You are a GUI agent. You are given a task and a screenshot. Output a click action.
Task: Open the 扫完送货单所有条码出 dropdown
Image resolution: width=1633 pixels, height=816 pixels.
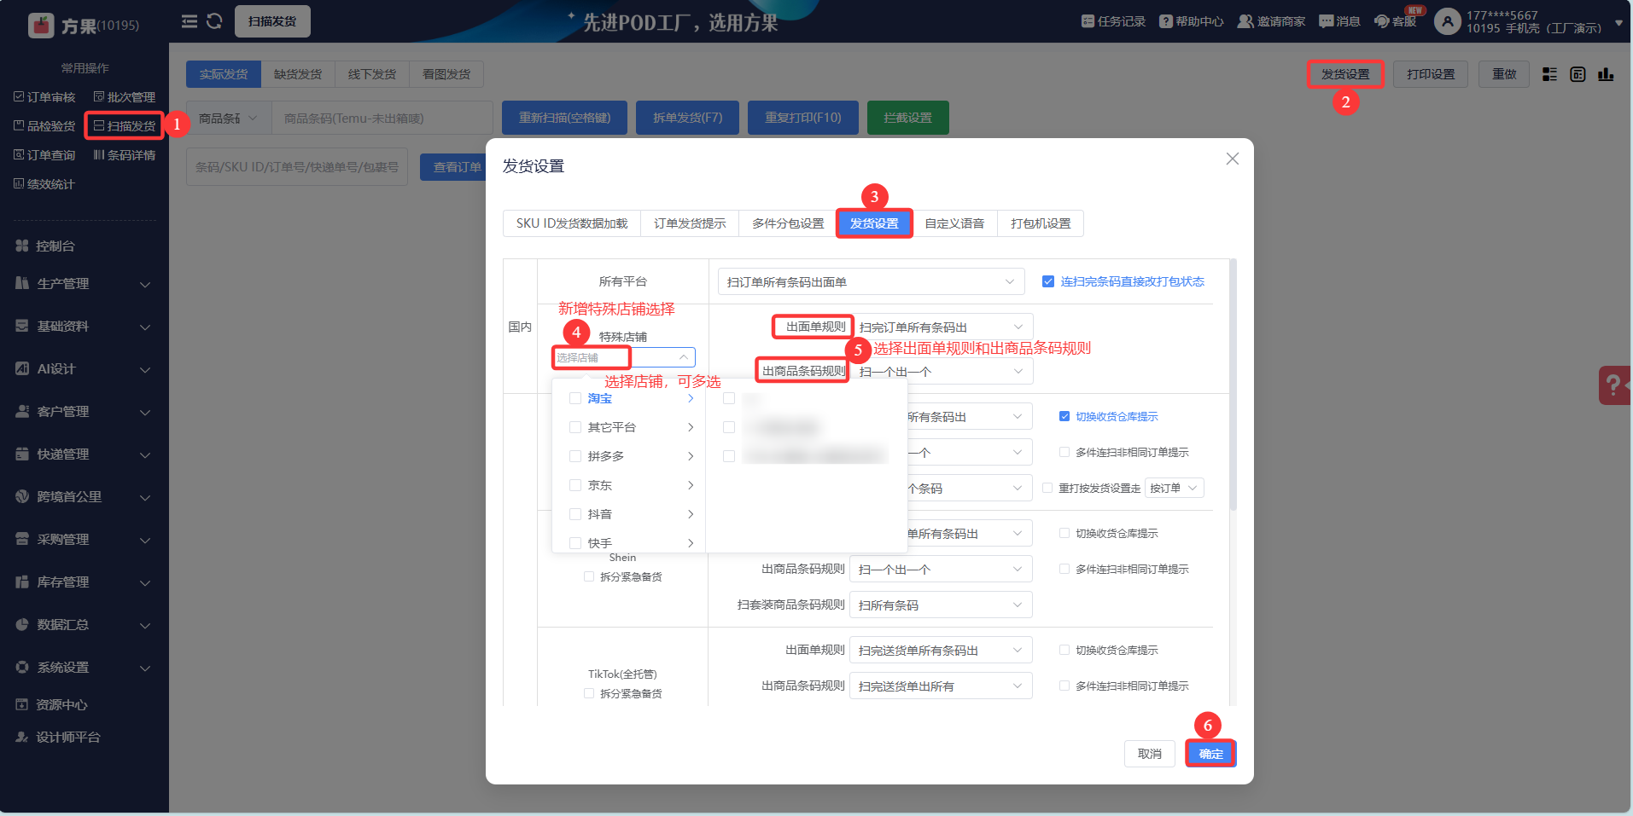(x=941, y=650)
